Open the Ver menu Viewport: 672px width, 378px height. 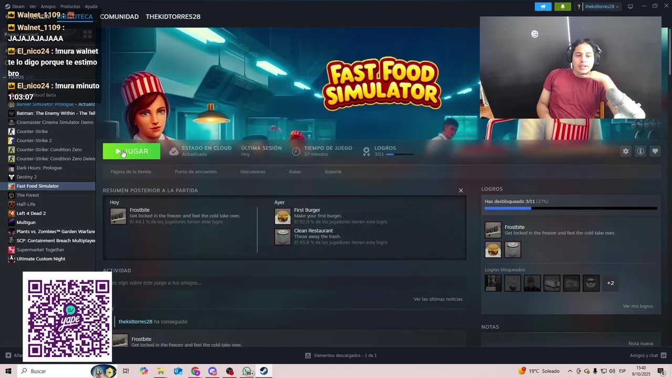pyautogui.click(x=33, y=6)
